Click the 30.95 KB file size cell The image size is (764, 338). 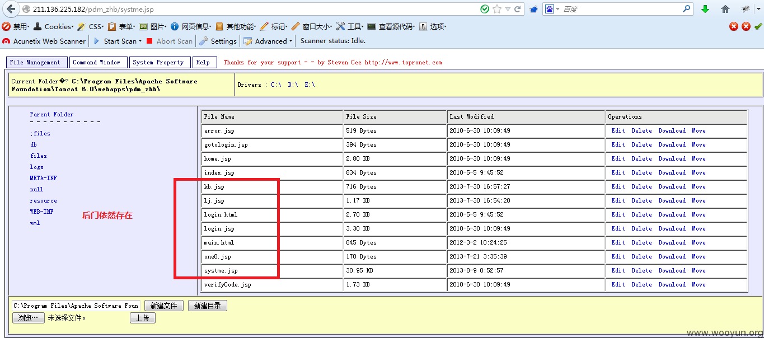coord(395,270)
